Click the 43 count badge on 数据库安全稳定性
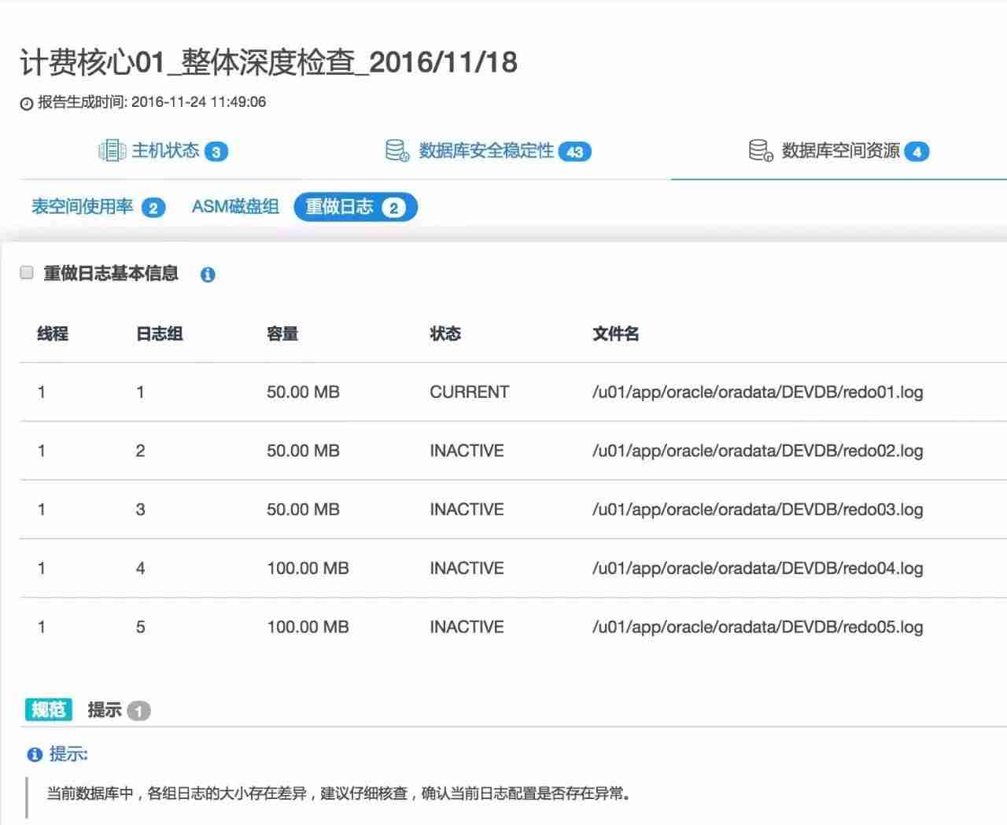This screenshot has width=1007, height=825. pos(575,151)
